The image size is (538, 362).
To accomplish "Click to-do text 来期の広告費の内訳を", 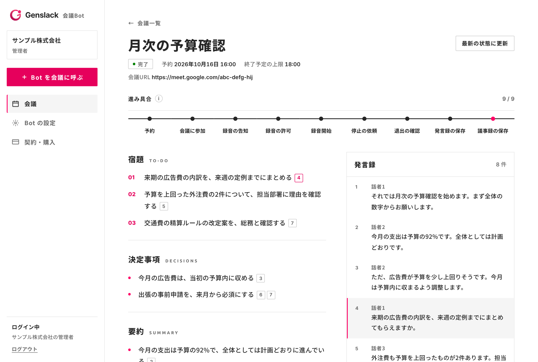I will pos(218,178).
